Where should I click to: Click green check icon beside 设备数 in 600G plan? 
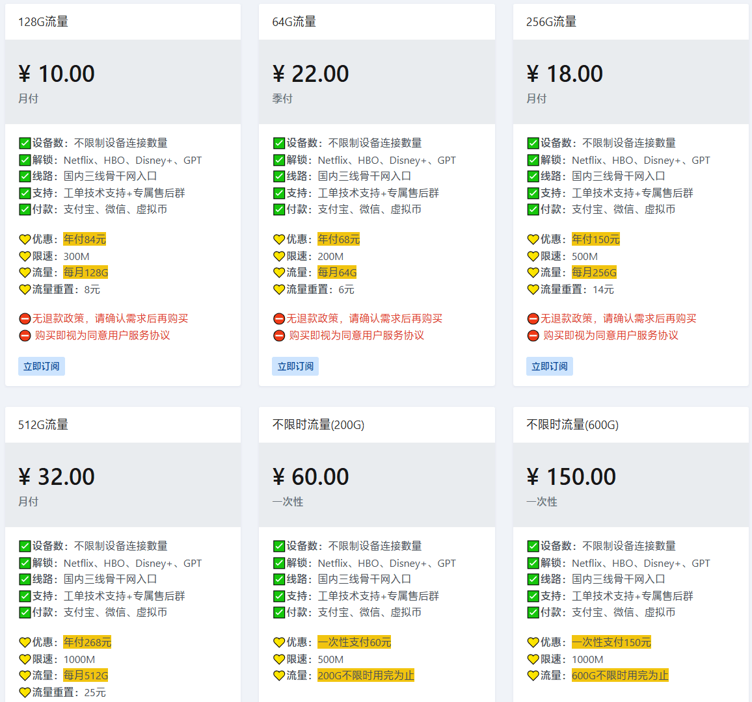click(x=533, y=546)
